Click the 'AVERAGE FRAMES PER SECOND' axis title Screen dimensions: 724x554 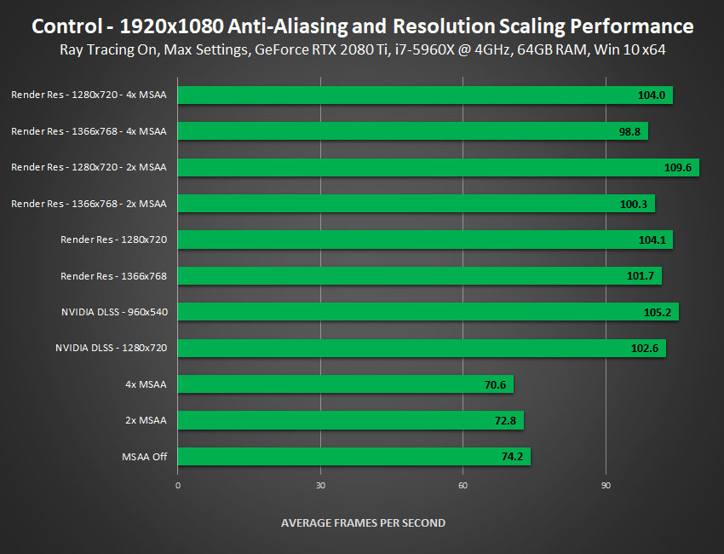pyautogui.click(x=363, y=523)
